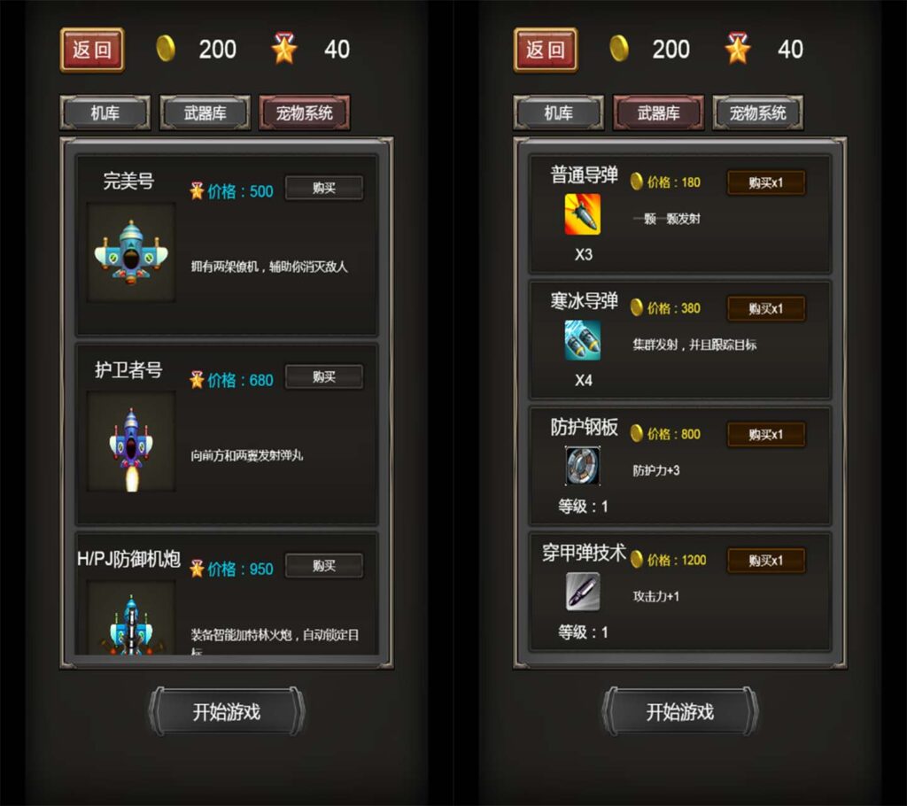The height and width of the screenshot is (806, 907).
Task: Select the 完美号 aircraft thumbnail
Action: (x=131, y=252)
